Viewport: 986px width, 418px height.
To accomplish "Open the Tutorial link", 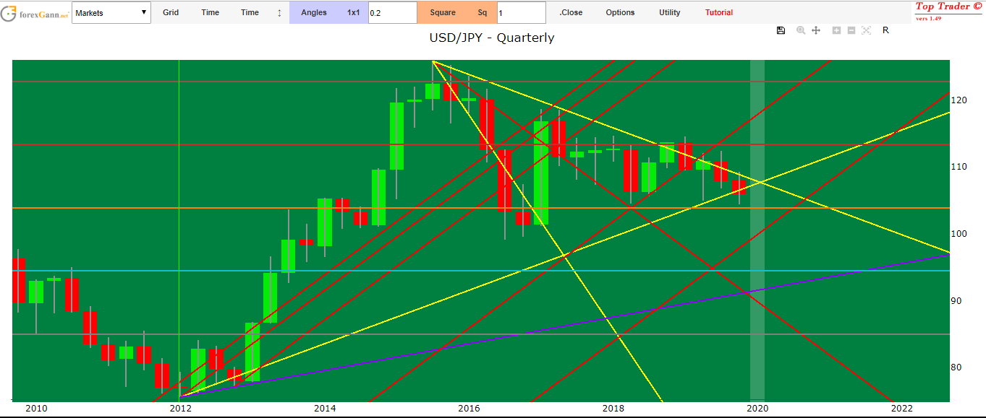I will click(718, 13).
